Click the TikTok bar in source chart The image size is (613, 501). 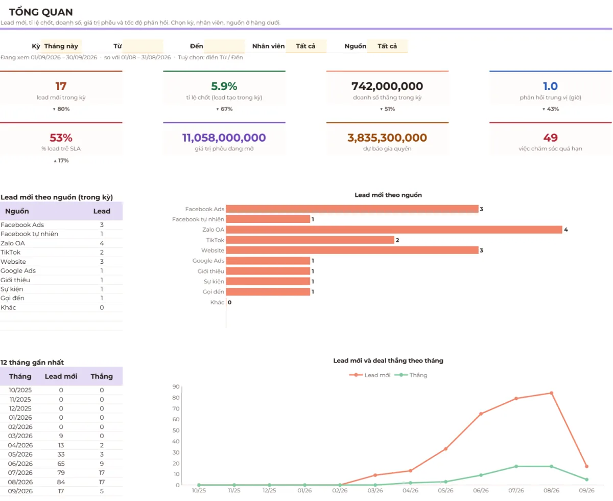(310, 240)
